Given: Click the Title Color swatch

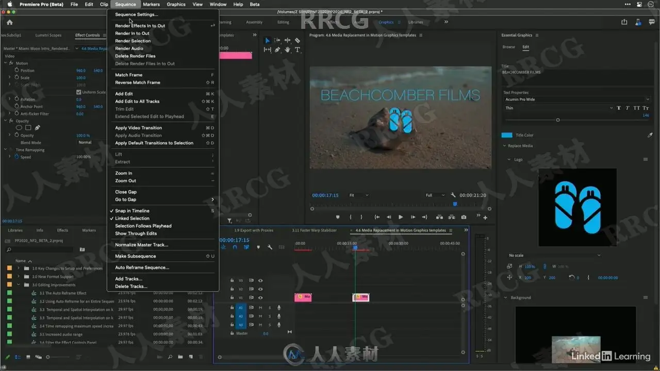Looking at the screenshot, I should click(507, 135).
